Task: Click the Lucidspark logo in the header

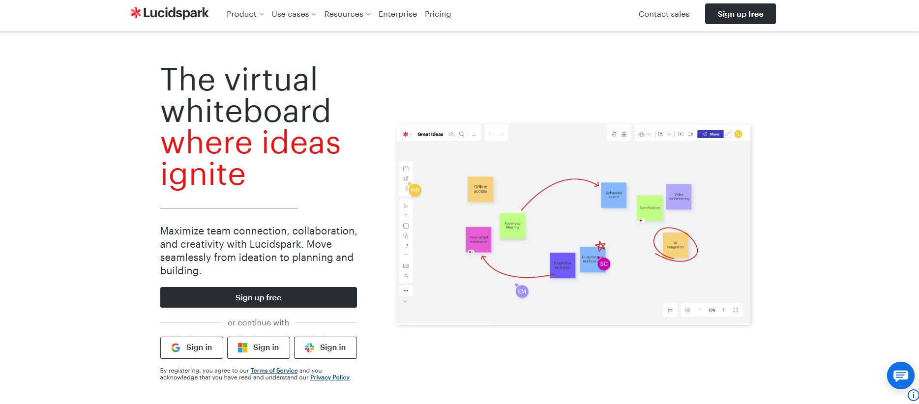Action: 170,13
